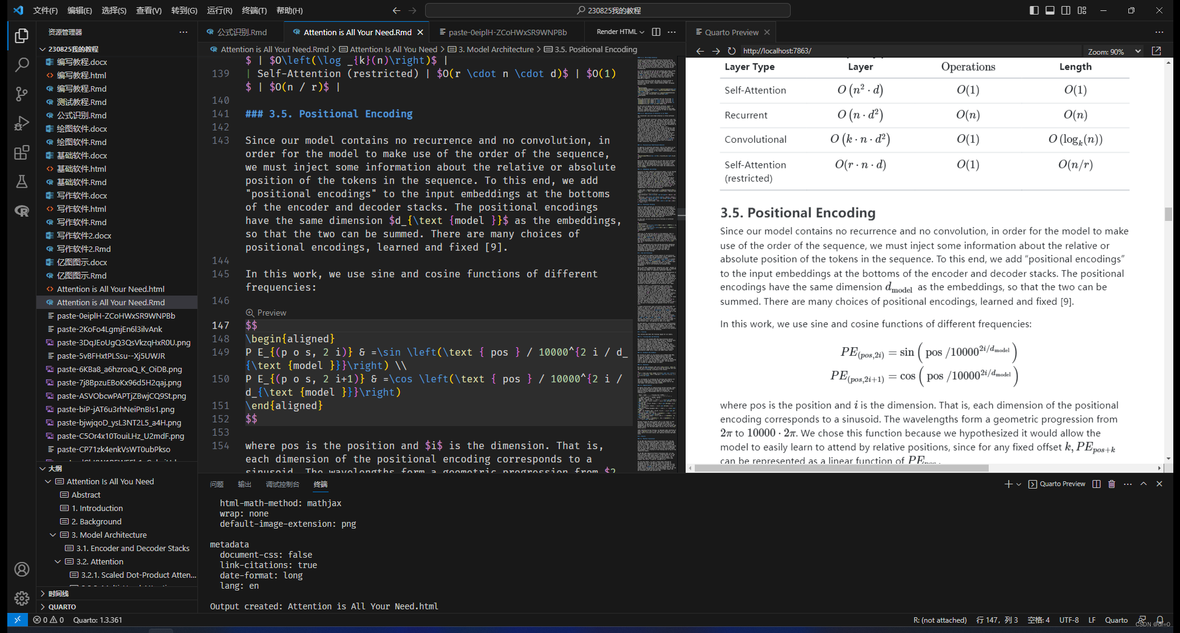
Task: Open Source Control view
Action: point(22,93)
